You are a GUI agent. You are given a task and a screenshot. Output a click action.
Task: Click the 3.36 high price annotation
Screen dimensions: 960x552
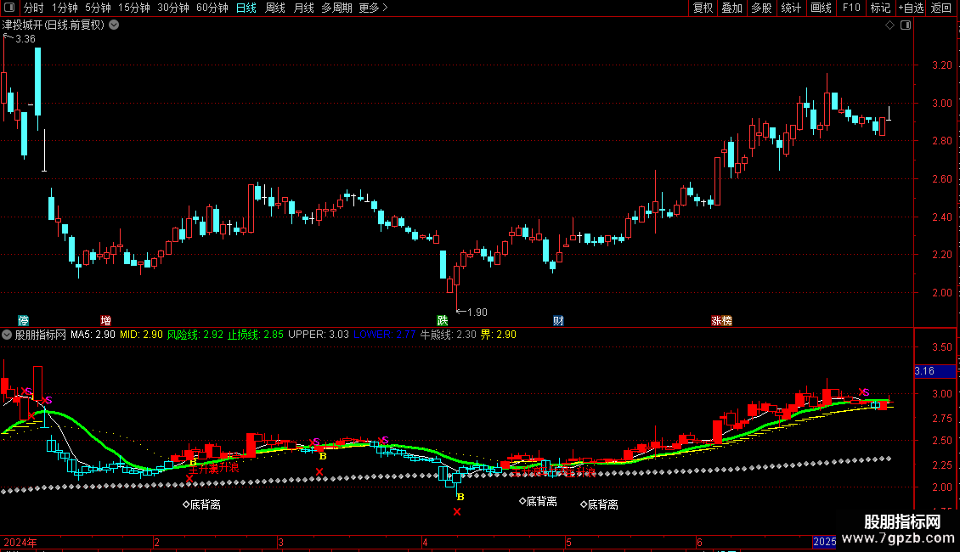[25, 39]
